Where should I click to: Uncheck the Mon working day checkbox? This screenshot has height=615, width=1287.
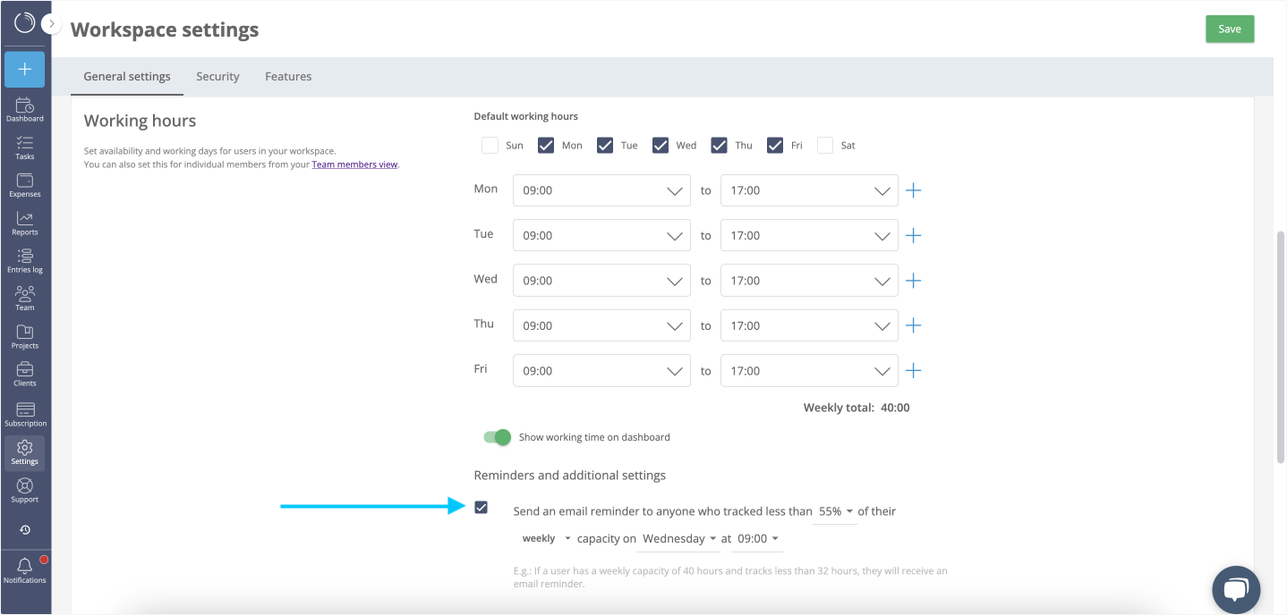[546, 144]
